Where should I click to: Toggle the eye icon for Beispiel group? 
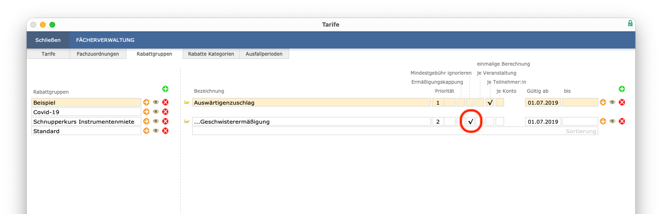coord(156,102)
